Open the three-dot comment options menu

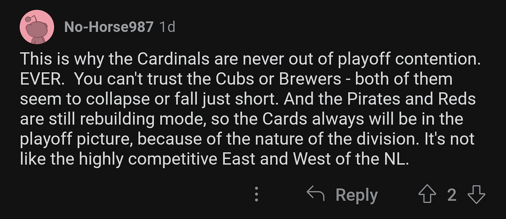click(x=257, y=194)
